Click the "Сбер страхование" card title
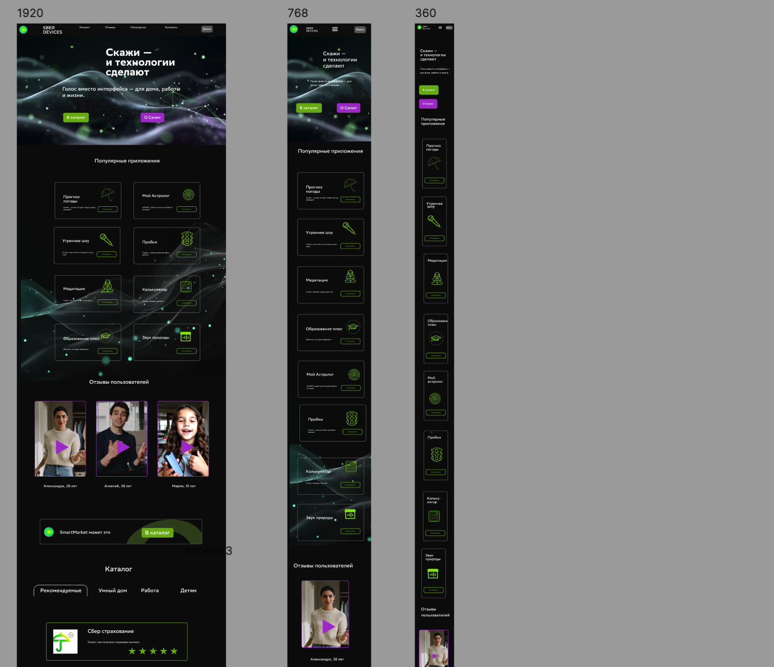 pyautogui.click(x=111, y=631)
